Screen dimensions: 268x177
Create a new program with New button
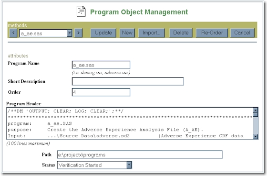[x=127, y=33]
